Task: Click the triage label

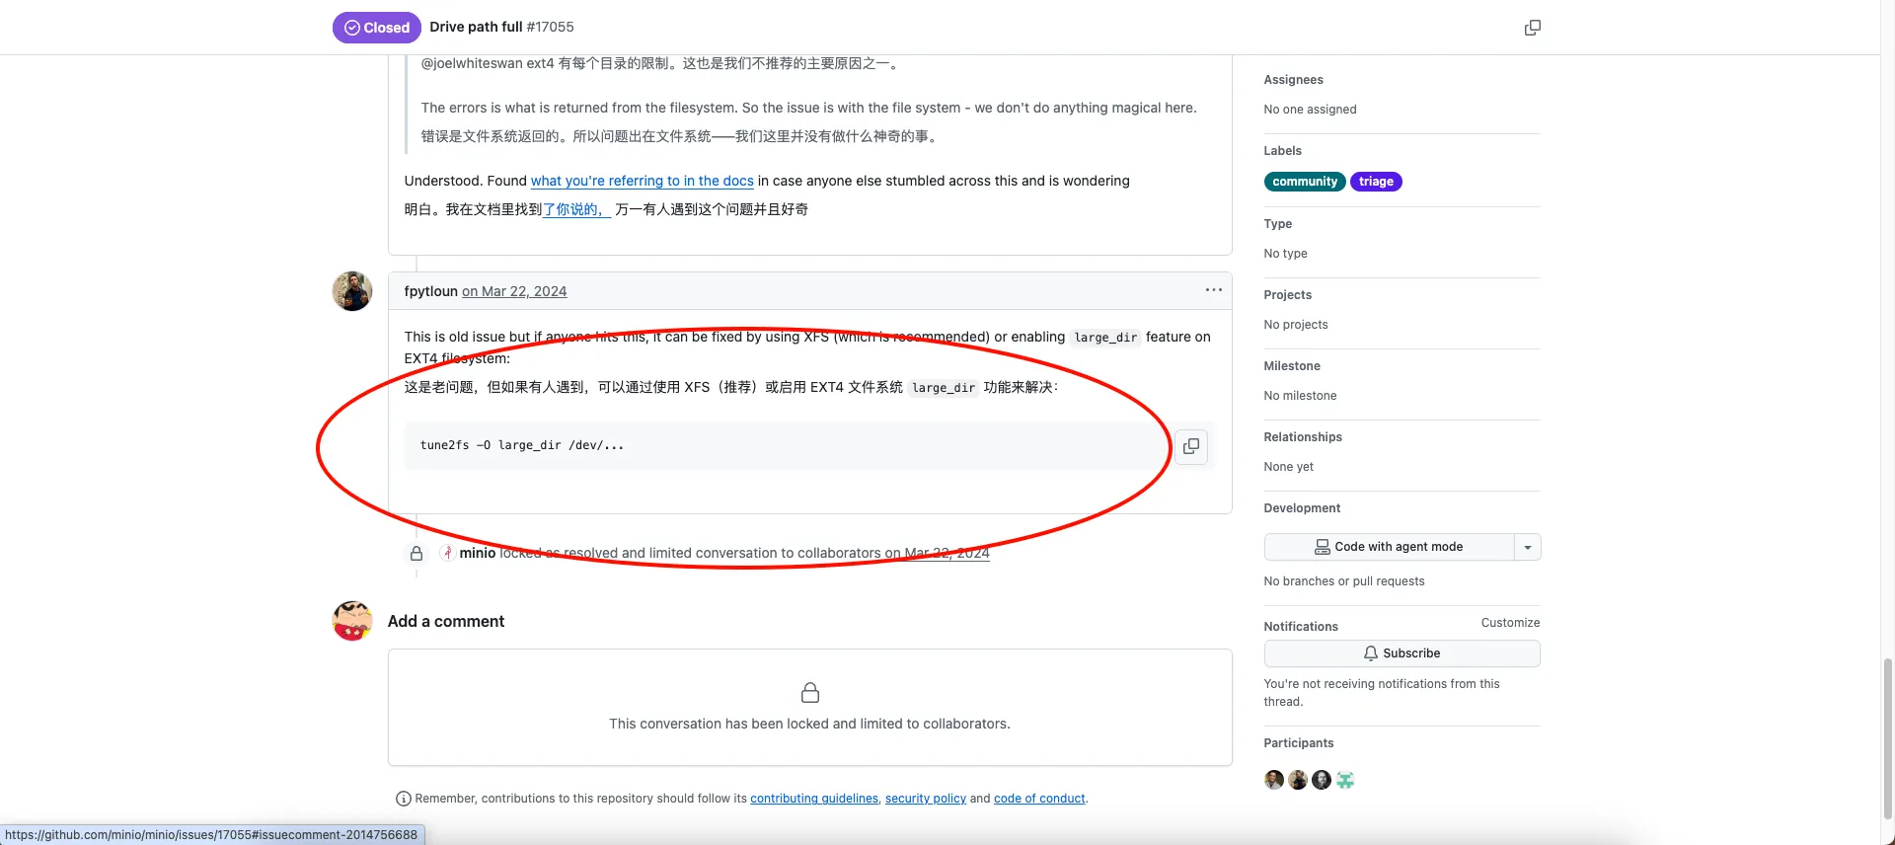Action: [x=1376, y=182]
